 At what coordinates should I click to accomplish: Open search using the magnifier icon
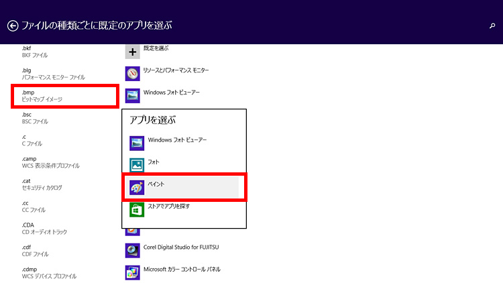pos(492,25)
